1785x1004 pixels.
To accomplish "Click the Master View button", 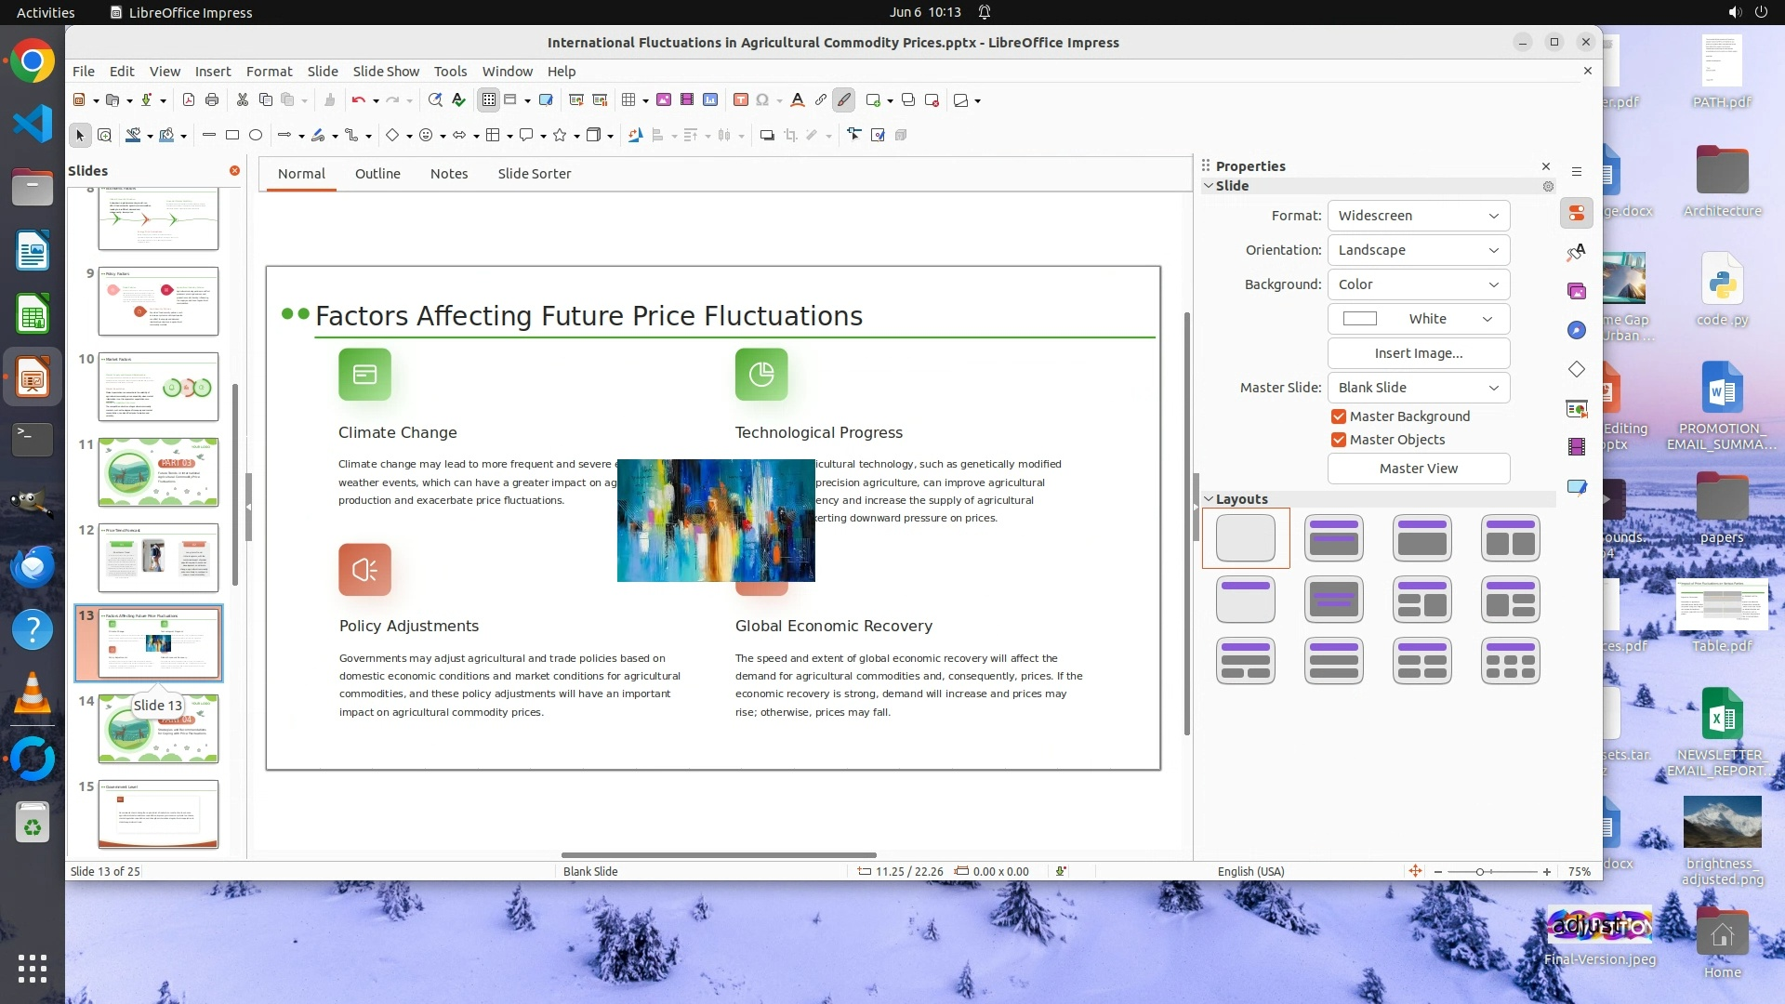I will 1418,469.
